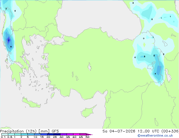Click the 40–45 mm magenta legend box
The width and height of the screenshot is (179, 138).
pyautogui.click(x=77, y=134)
